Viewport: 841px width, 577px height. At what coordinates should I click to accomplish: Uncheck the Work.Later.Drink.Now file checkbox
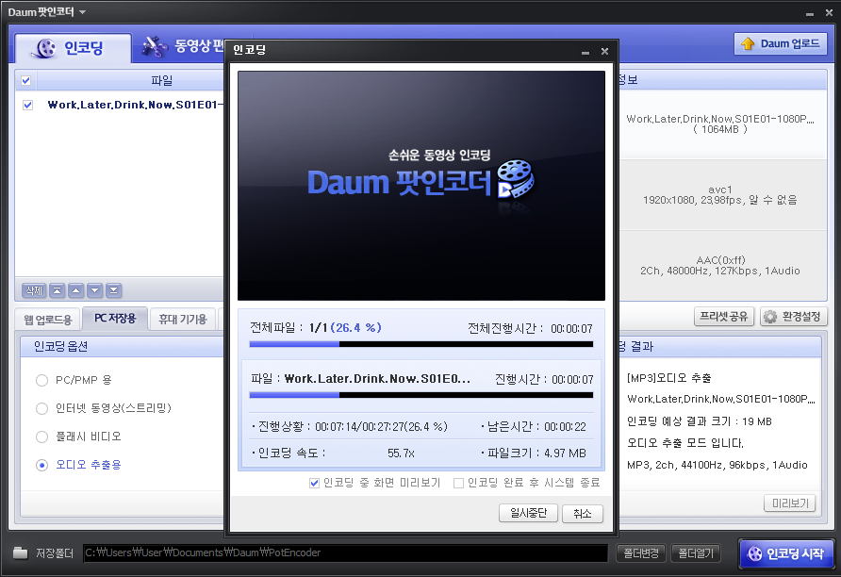(x=28, y=105)
